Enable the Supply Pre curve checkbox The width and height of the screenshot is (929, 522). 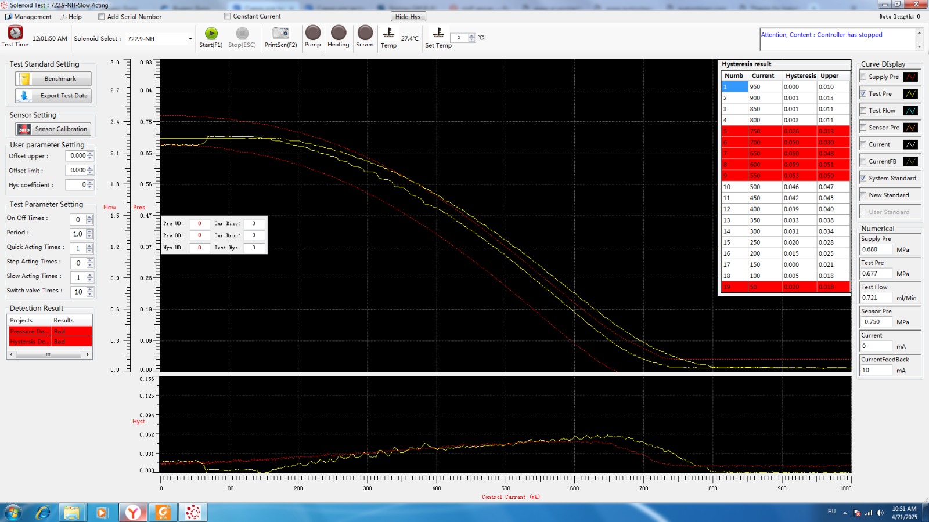coord(863,77)
